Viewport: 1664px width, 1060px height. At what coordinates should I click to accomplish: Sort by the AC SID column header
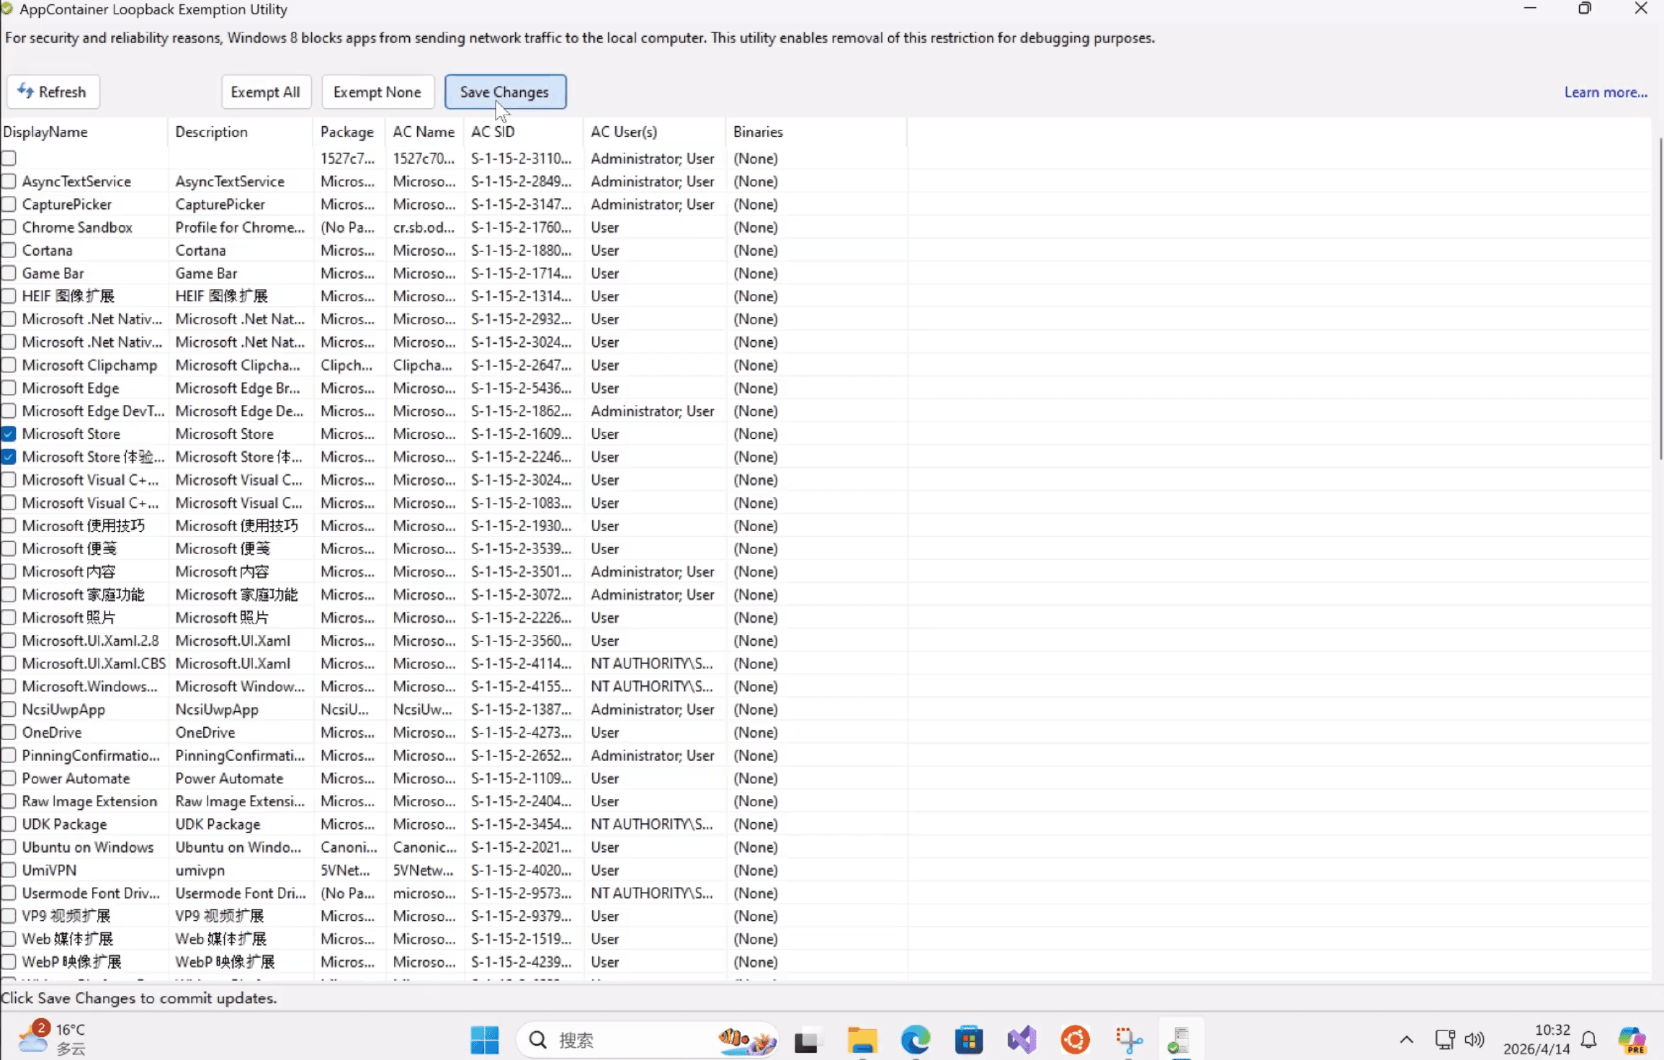pyautogui.click(x=524, y=132)
